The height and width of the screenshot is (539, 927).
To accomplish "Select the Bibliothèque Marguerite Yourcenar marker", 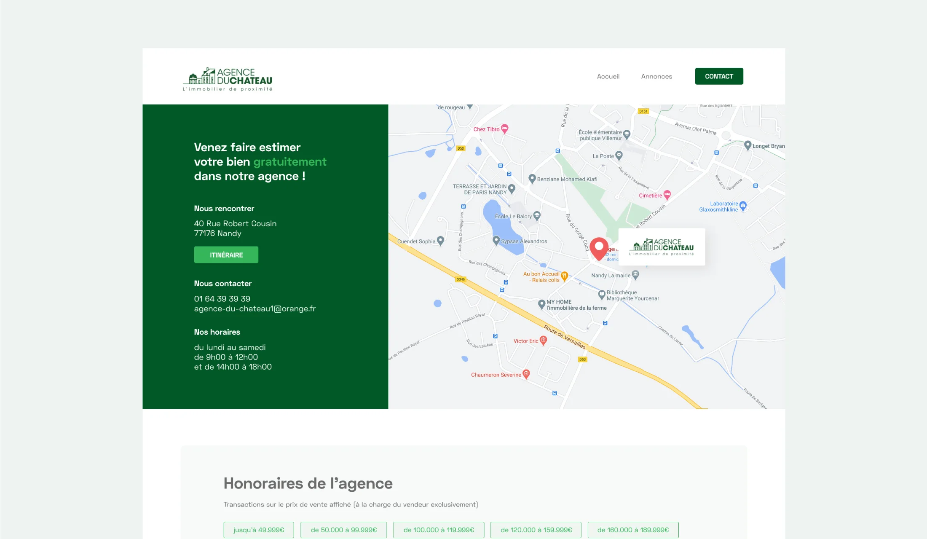I will [x=601, y=294].
